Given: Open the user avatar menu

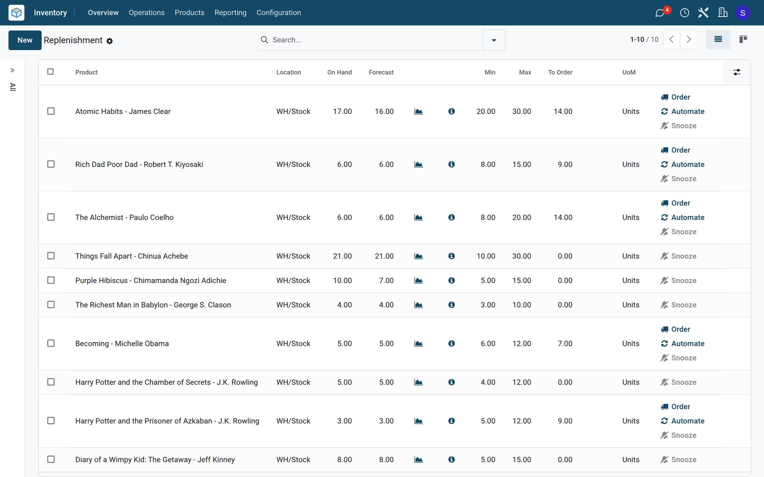Looking at the screenshot, I should click(743, 13).
